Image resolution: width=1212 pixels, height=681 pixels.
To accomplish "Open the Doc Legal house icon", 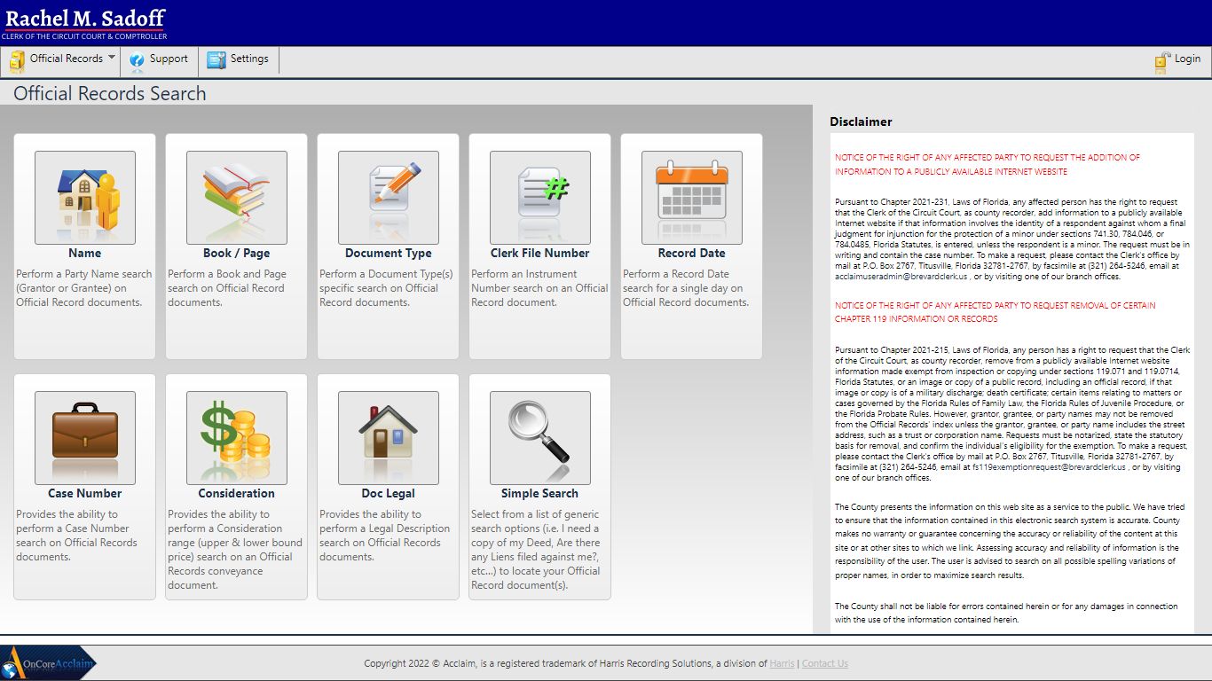I will 389,438.
